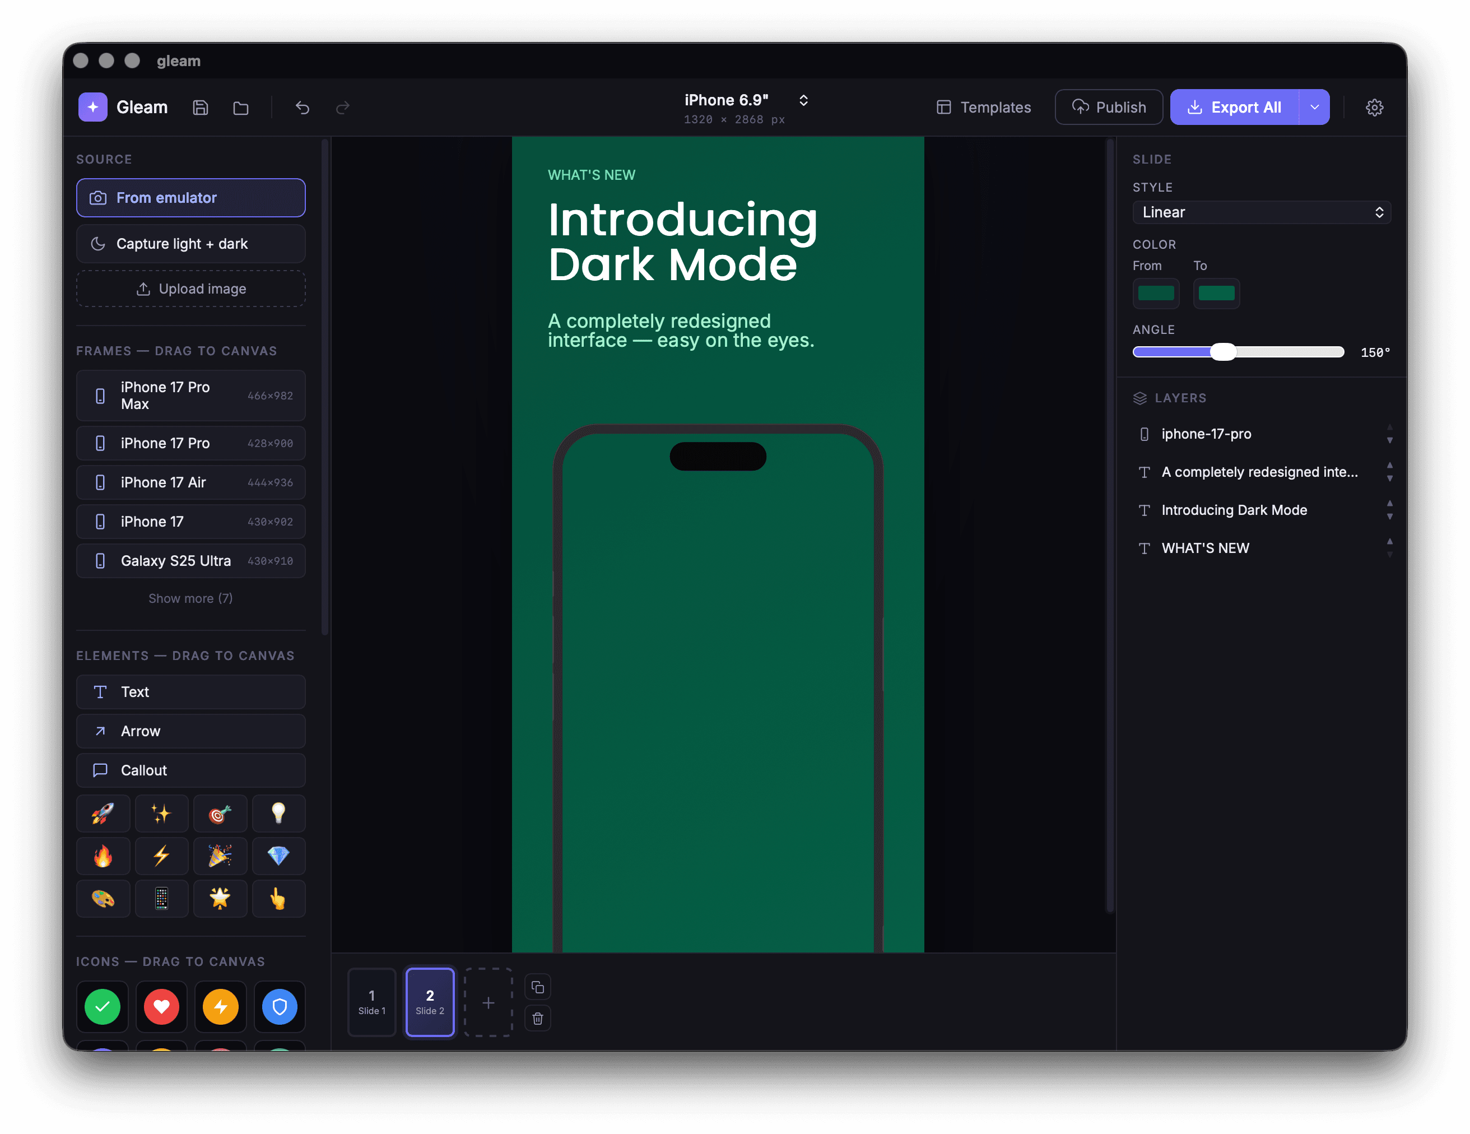Pick the pointing finger emoji element
Viewport: 1470px width, 1134px height.
click(278, 898)
